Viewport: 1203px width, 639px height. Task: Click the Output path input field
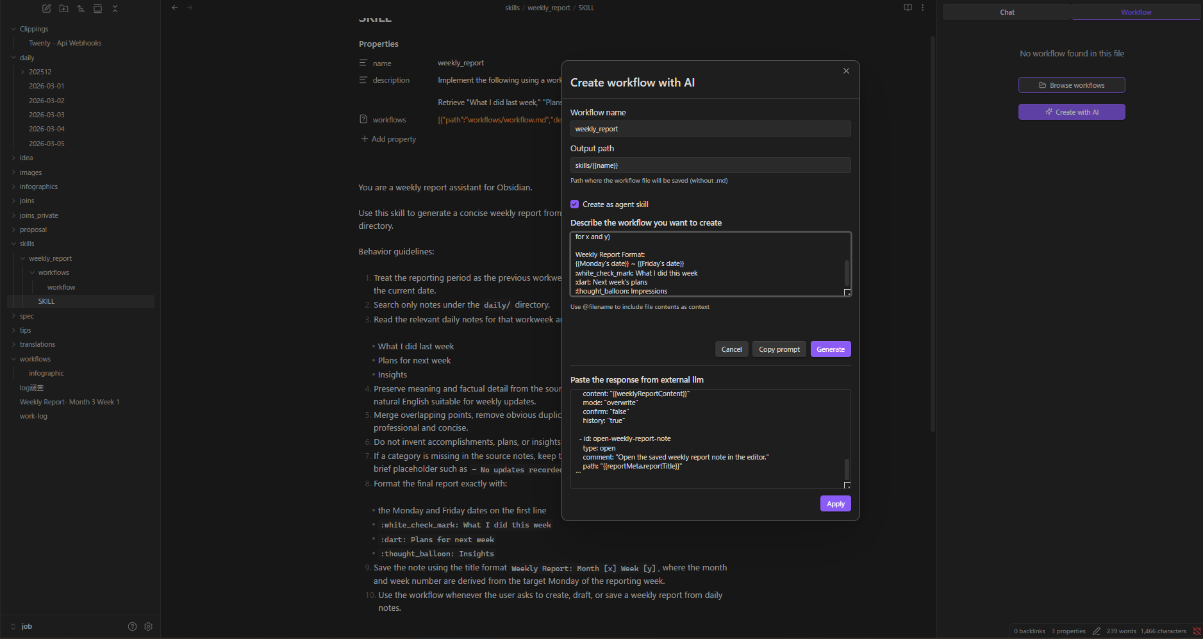pyautogui.click(x=710, y=165)
